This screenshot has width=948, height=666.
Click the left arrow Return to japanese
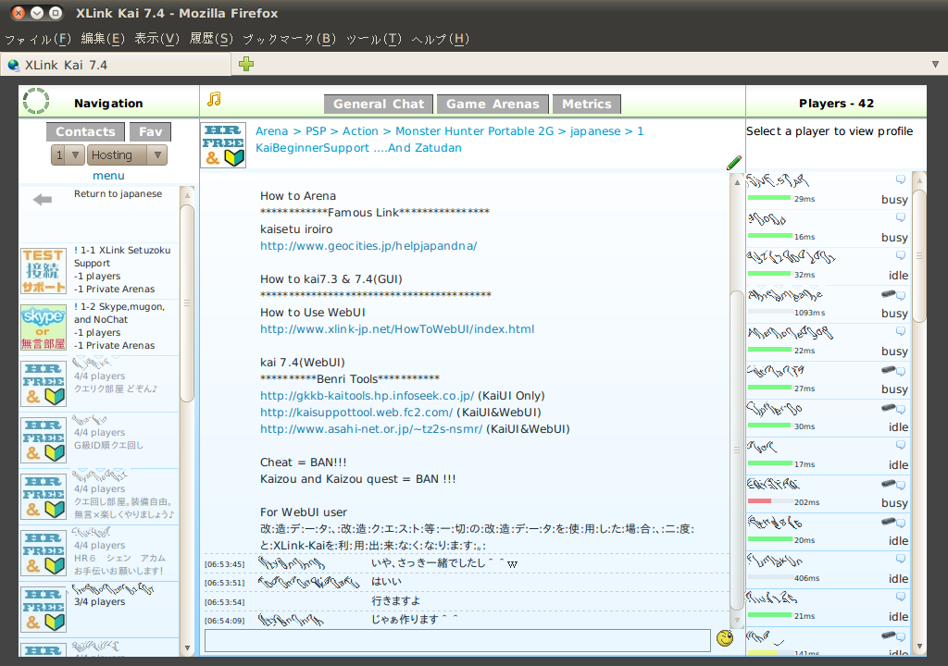(43, 200)
